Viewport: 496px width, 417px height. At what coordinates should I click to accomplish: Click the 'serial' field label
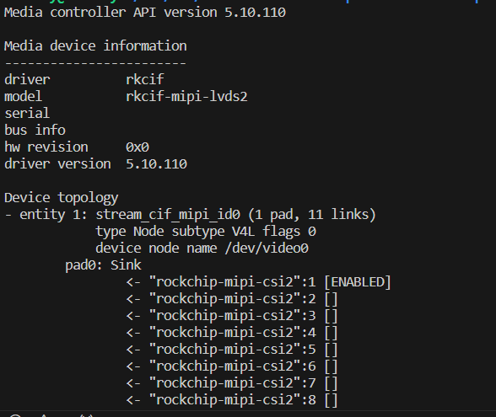pyautogui.click(x=27, y=114)
